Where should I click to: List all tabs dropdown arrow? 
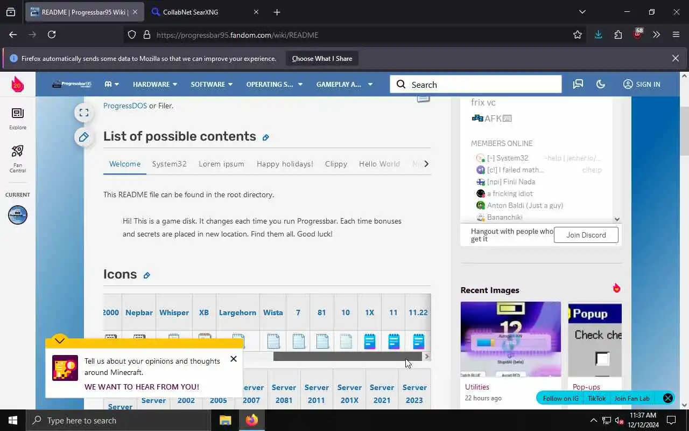pos(582,12)
